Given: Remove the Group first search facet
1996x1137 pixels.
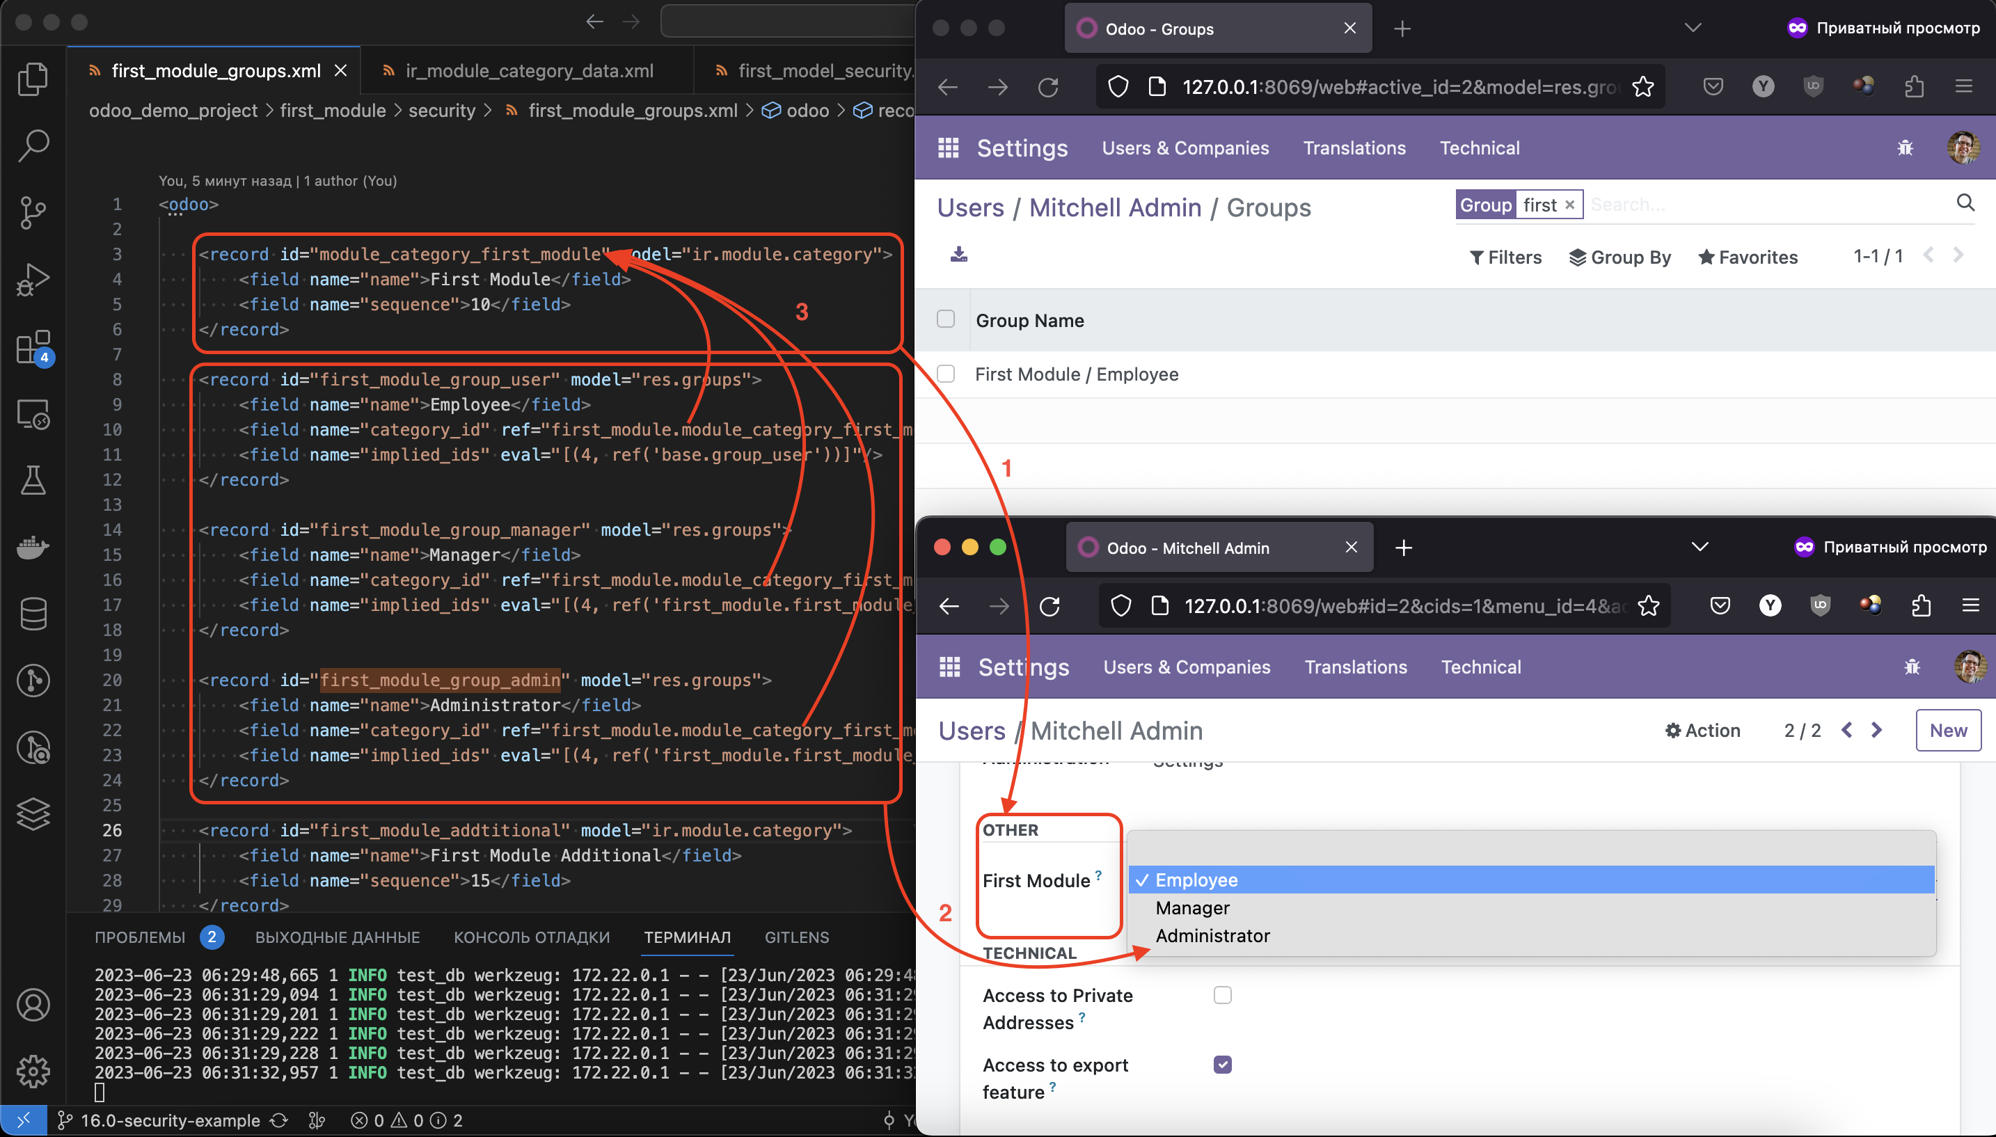Looking at the screenshot, I should 1569,205.
